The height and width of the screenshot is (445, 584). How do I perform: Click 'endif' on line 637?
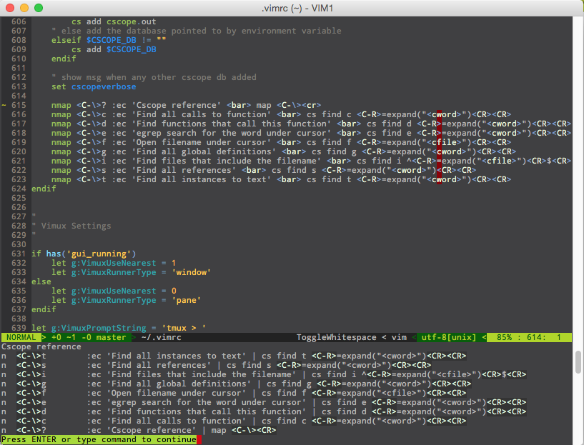pos(44,309)
